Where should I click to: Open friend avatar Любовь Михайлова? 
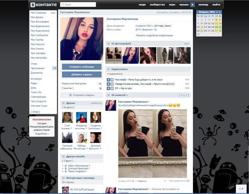point(81,138)
